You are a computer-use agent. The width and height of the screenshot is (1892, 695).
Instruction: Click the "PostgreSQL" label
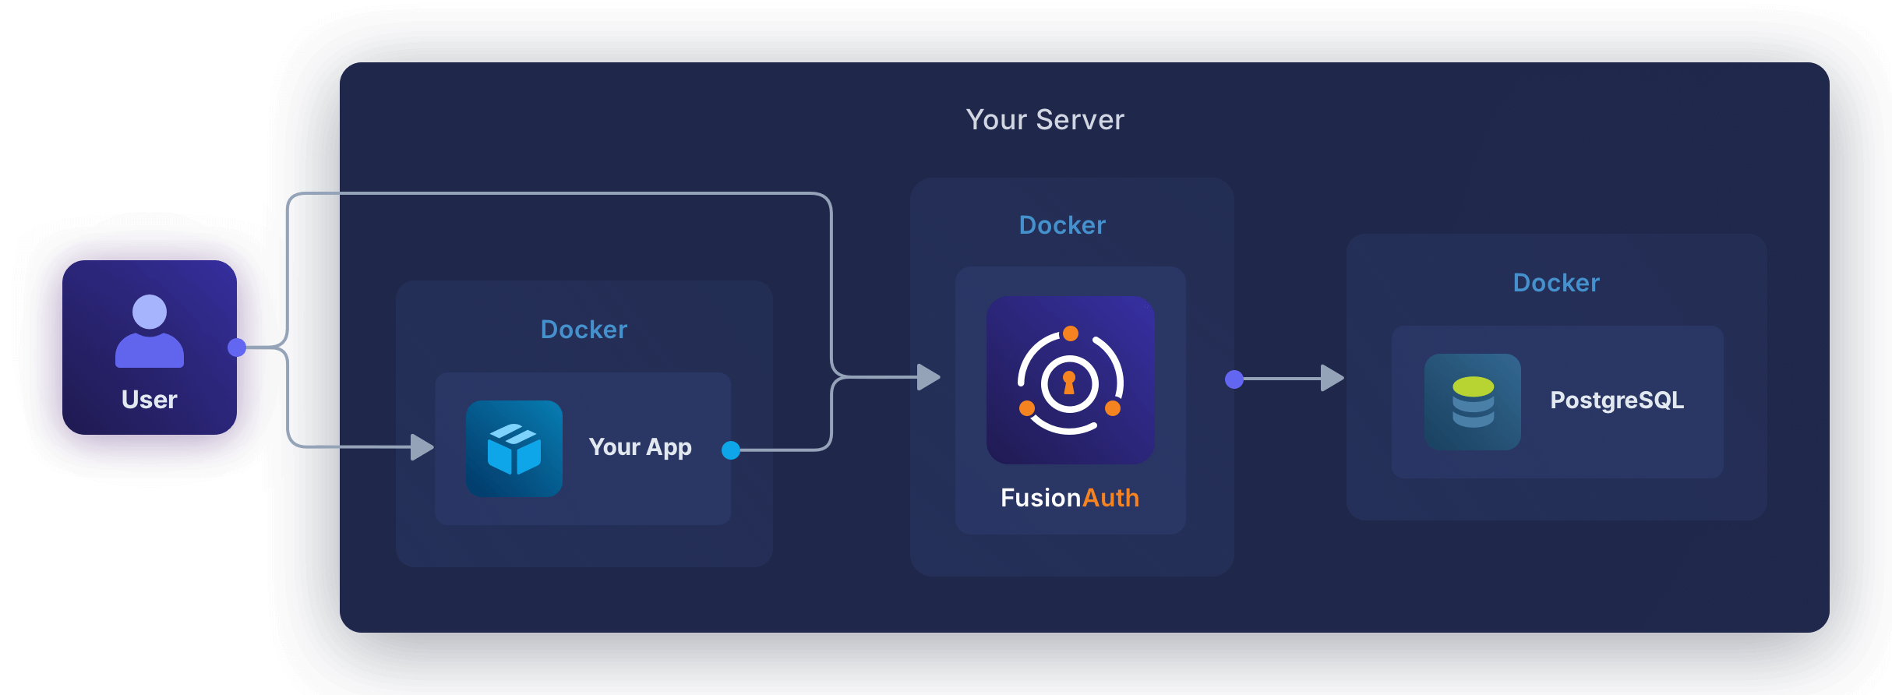click(x=1617, y=400)
